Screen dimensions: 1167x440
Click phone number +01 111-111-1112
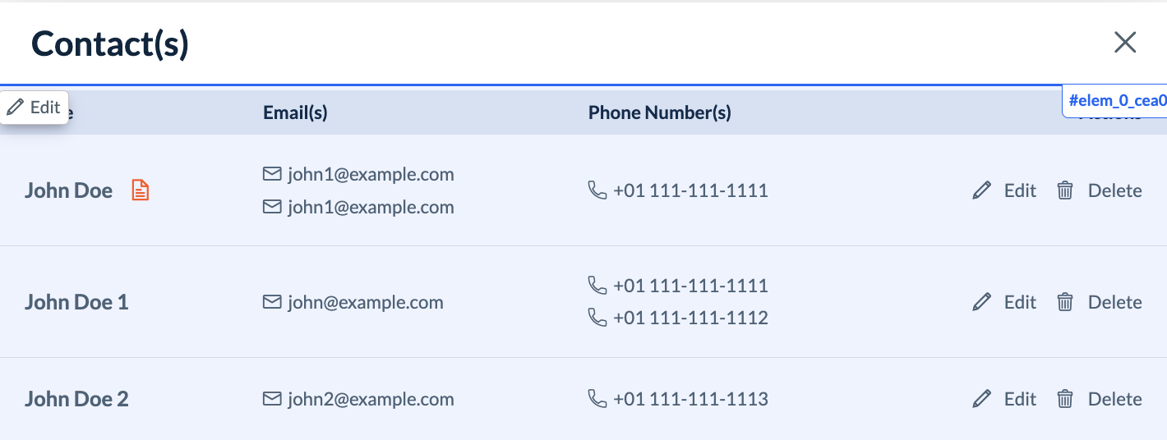coord(690,318)
